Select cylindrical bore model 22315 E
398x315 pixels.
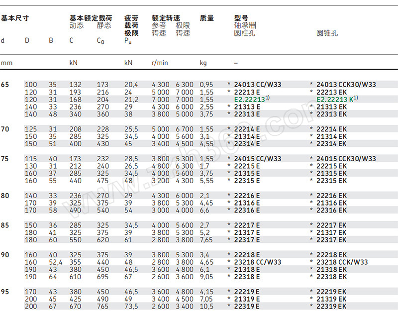point(247,181)
